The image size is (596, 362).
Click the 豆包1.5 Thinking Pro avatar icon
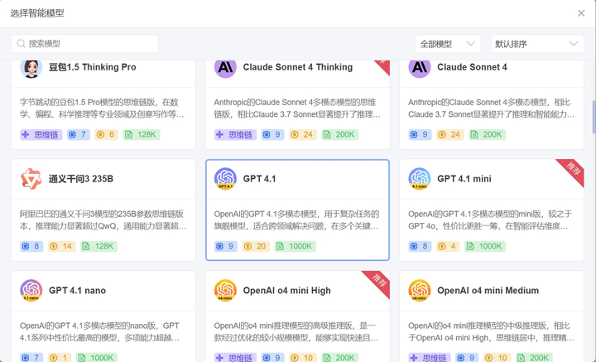pyautogui.click(x=31, y=68)
